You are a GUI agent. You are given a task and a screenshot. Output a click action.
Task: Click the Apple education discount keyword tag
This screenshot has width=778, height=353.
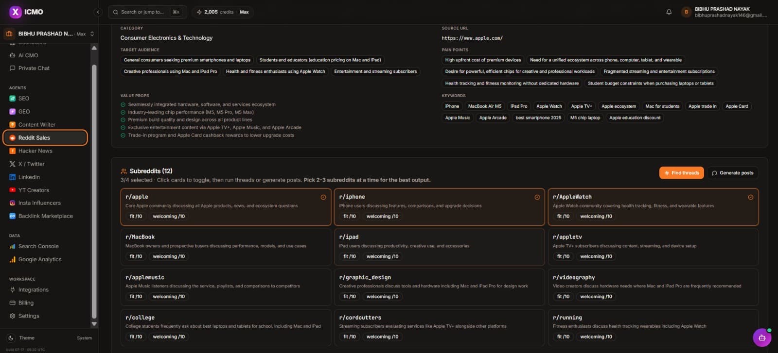point(635,118)
